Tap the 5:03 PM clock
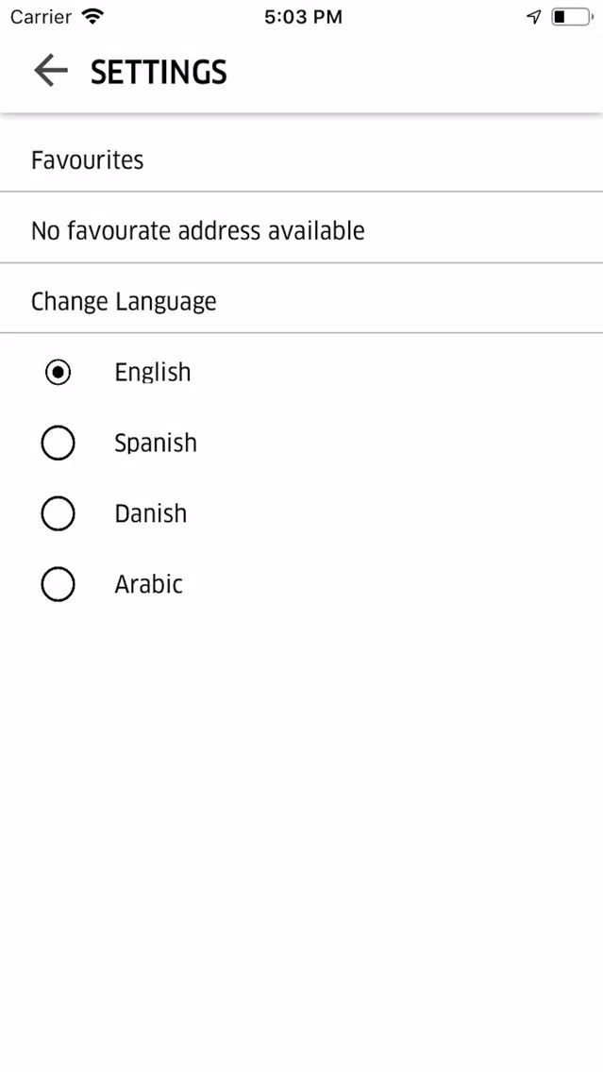 (x=303, y=17)
